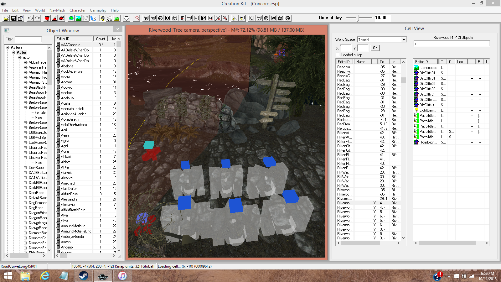Toggle the Local Trans toolbar icon
This screenshot has height=282, width=501.
(61, 18)
